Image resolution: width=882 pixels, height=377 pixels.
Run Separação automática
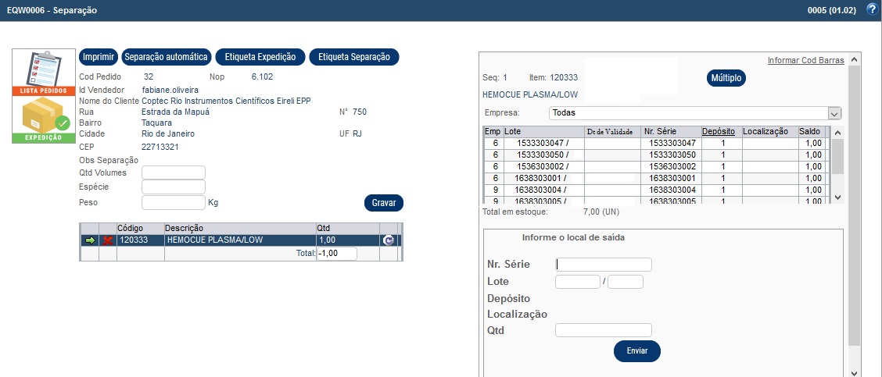(x=167, y=57)
